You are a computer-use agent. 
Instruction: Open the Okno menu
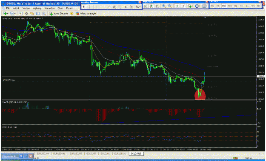pyautogui.click(x=60, y=9)
